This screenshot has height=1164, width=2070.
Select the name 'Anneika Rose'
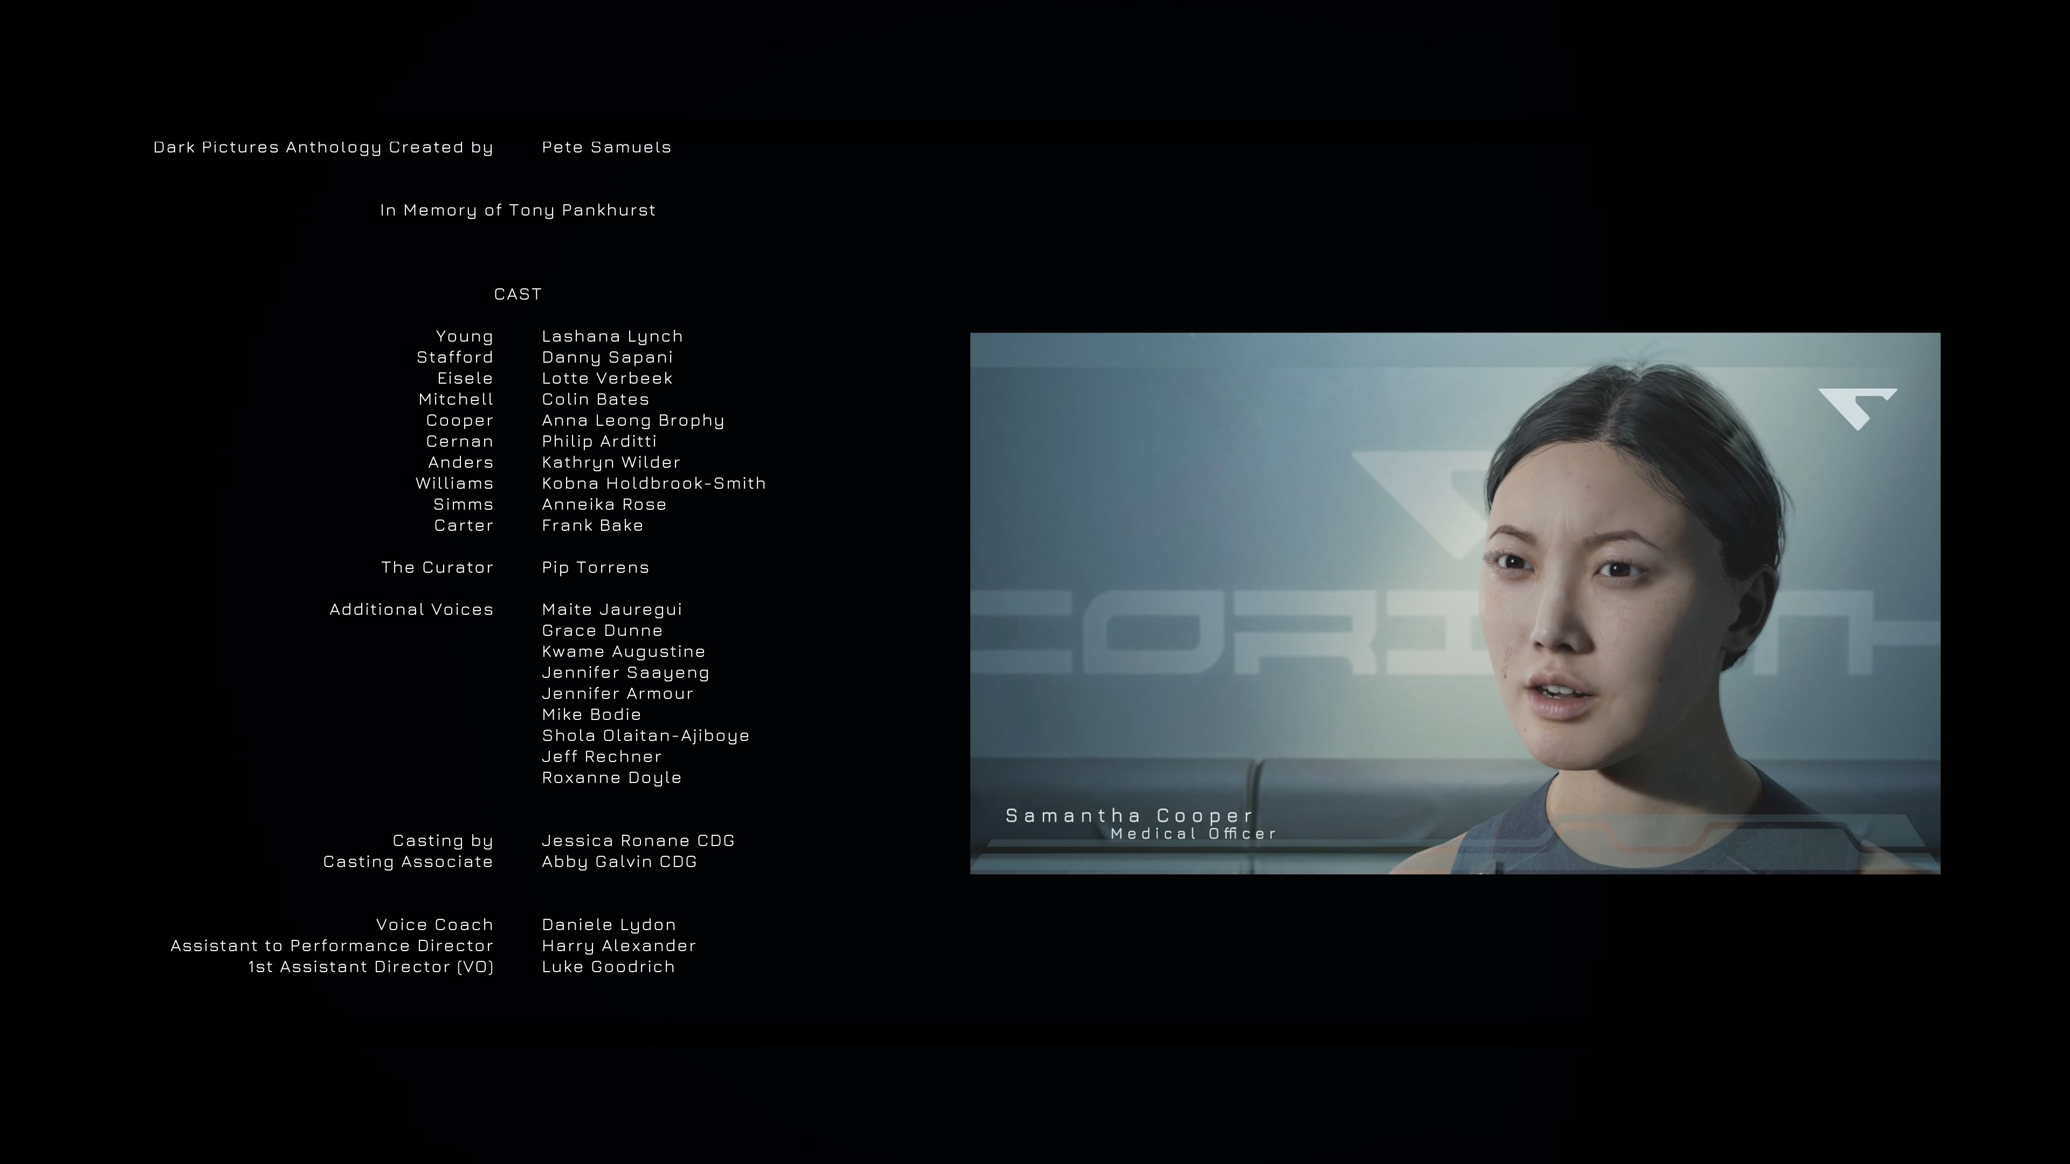[x=604, y=504]
